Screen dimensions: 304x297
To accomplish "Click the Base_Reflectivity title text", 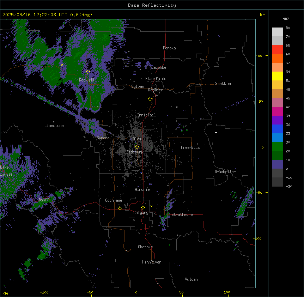I will [x=152, y=5].
